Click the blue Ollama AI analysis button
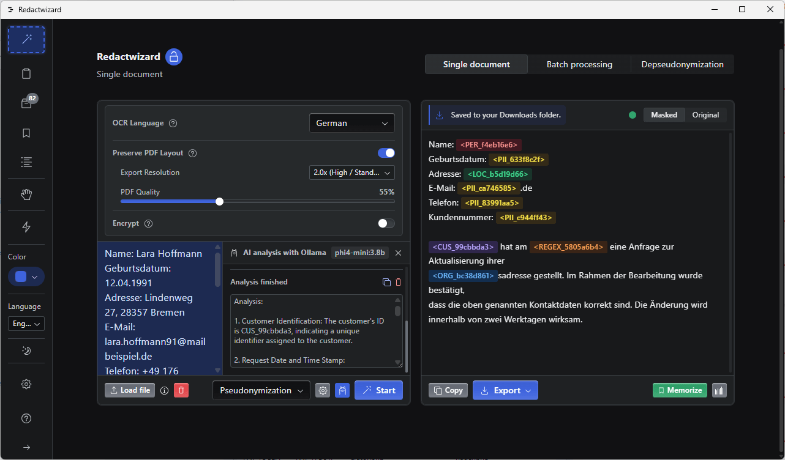The height and width of the screenshot is (460, 785). [x=342, y=390]
